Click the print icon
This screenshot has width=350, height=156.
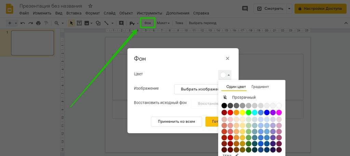pyautogui.click(x=38, y=23)
